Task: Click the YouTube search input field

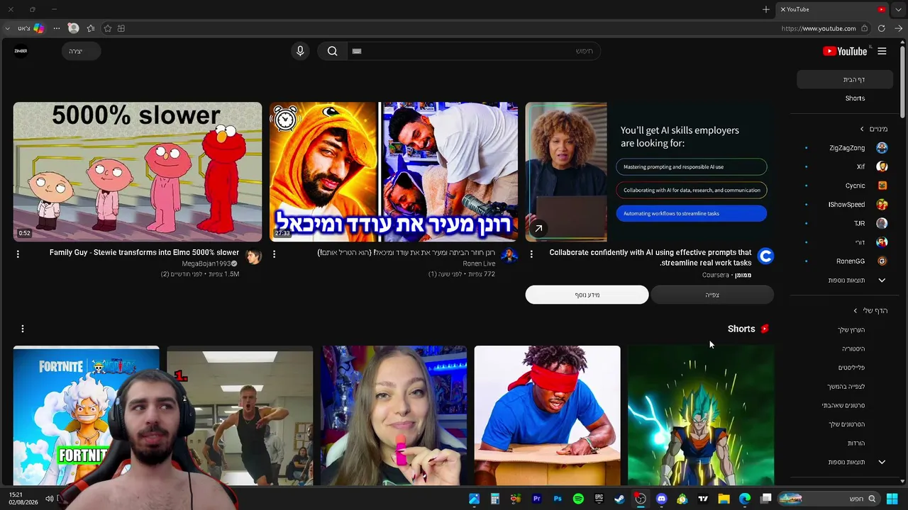Action: point(472,51)
